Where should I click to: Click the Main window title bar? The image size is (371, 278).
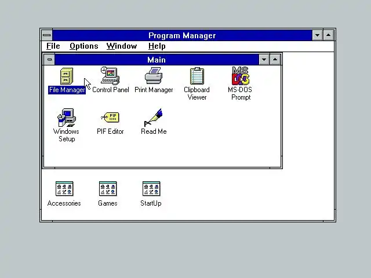(x=157, y=60)
